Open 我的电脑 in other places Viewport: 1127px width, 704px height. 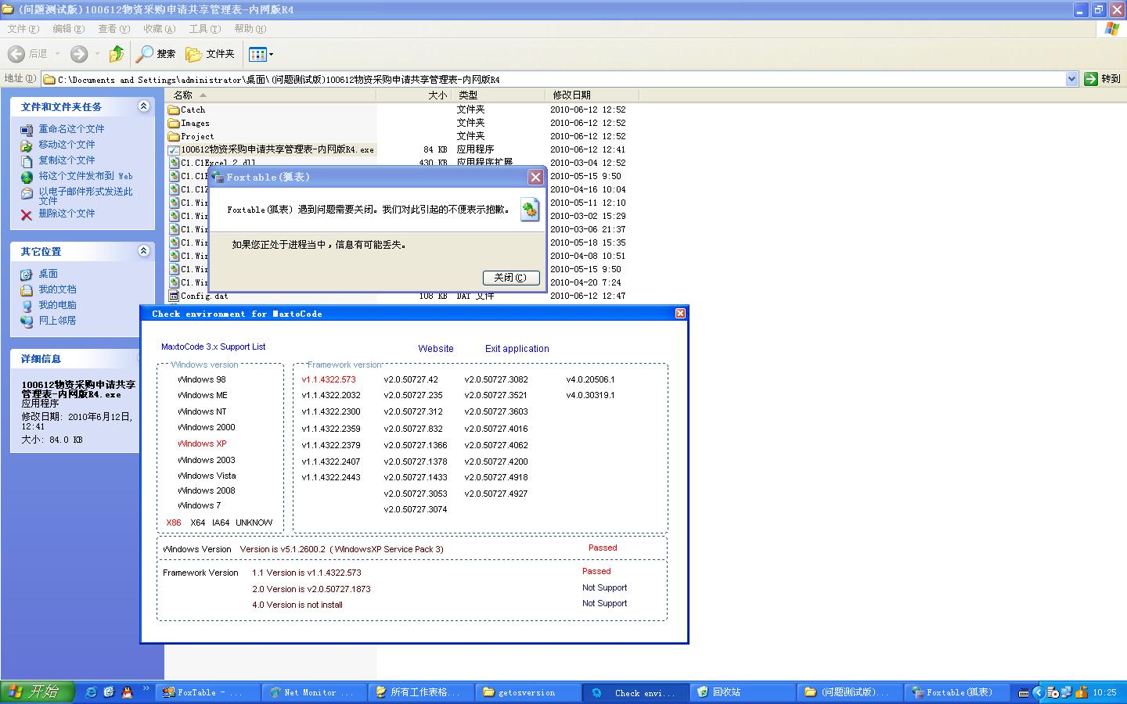pyautogui.click(x=57, y=305)
